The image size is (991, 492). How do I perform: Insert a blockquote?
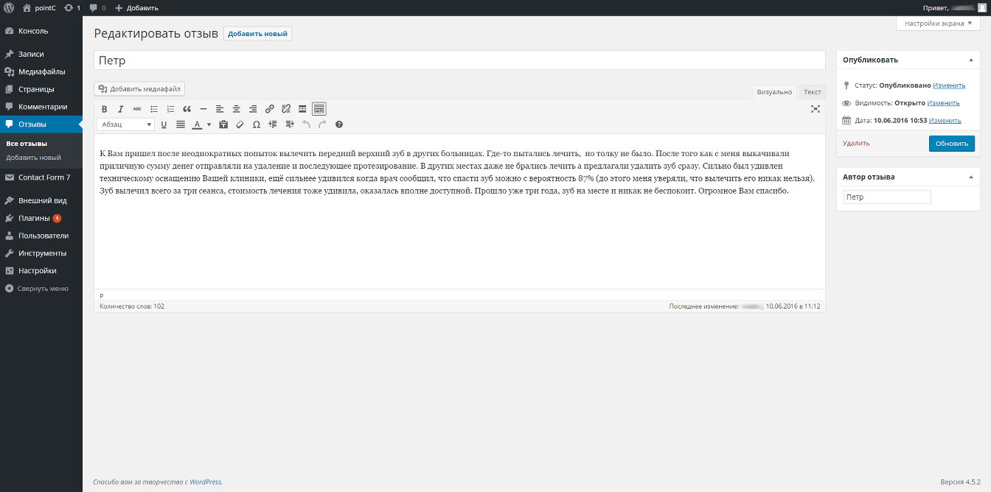click(187, 109)
